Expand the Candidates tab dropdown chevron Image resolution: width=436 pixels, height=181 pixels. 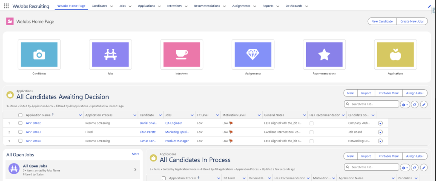pos(111,6)
